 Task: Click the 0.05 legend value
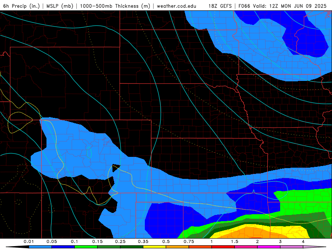tap(51, 242)
